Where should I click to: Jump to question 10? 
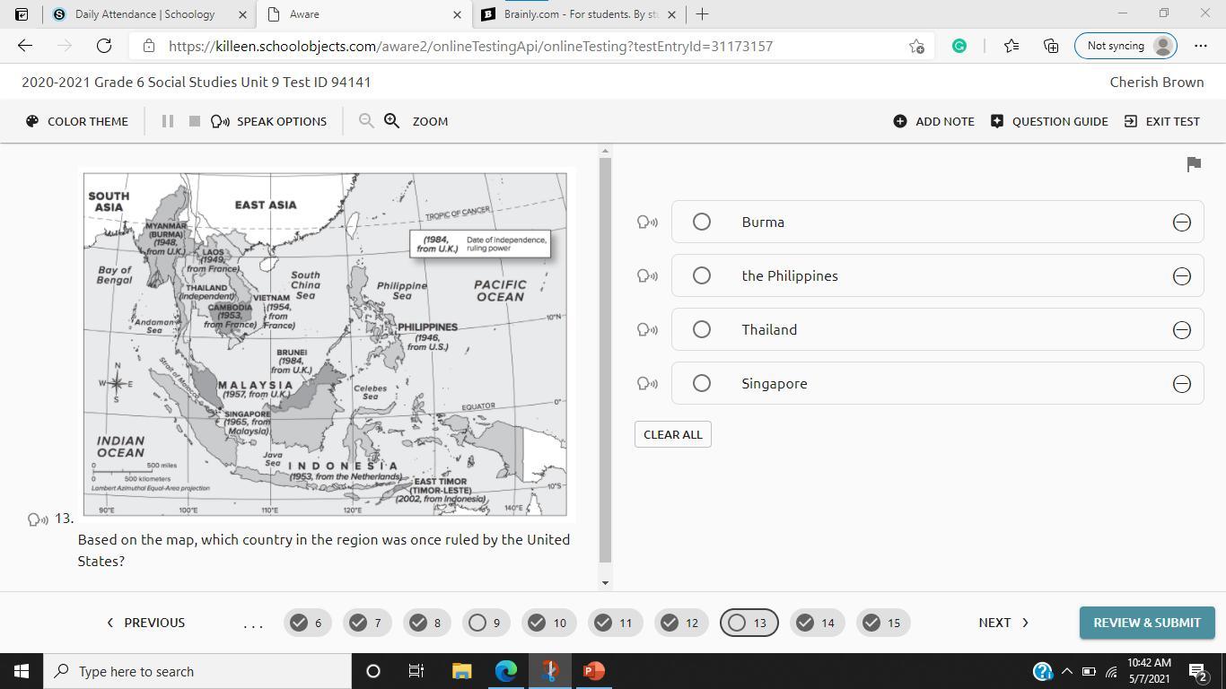548,623
